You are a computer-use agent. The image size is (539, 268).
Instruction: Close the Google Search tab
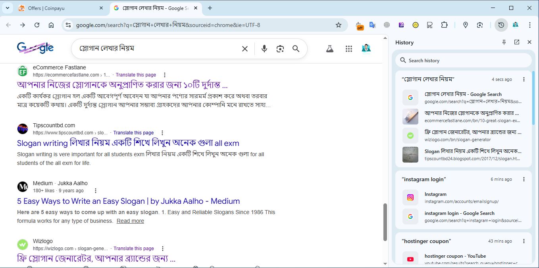pos(196,8)
